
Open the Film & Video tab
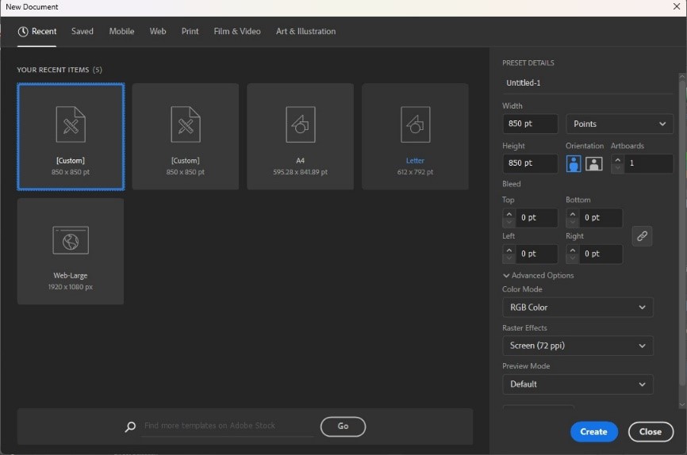(237, 32)
